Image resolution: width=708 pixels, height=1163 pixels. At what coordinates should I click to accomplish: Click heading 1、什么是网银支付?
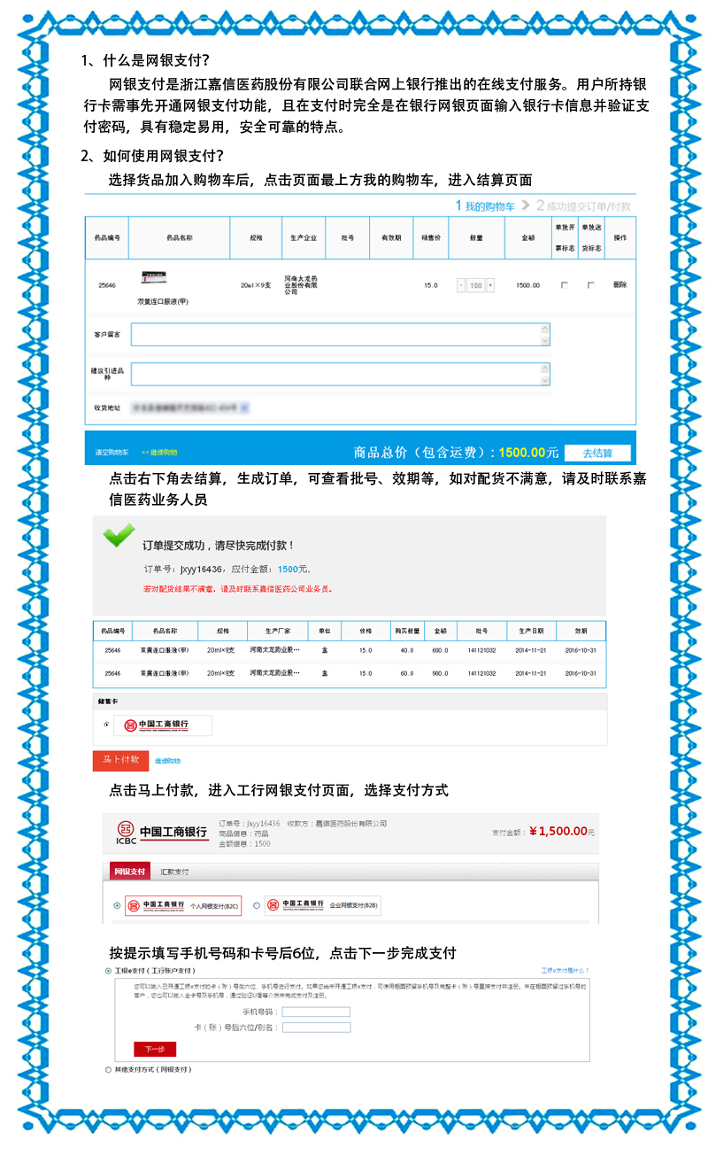coord(145,60)
